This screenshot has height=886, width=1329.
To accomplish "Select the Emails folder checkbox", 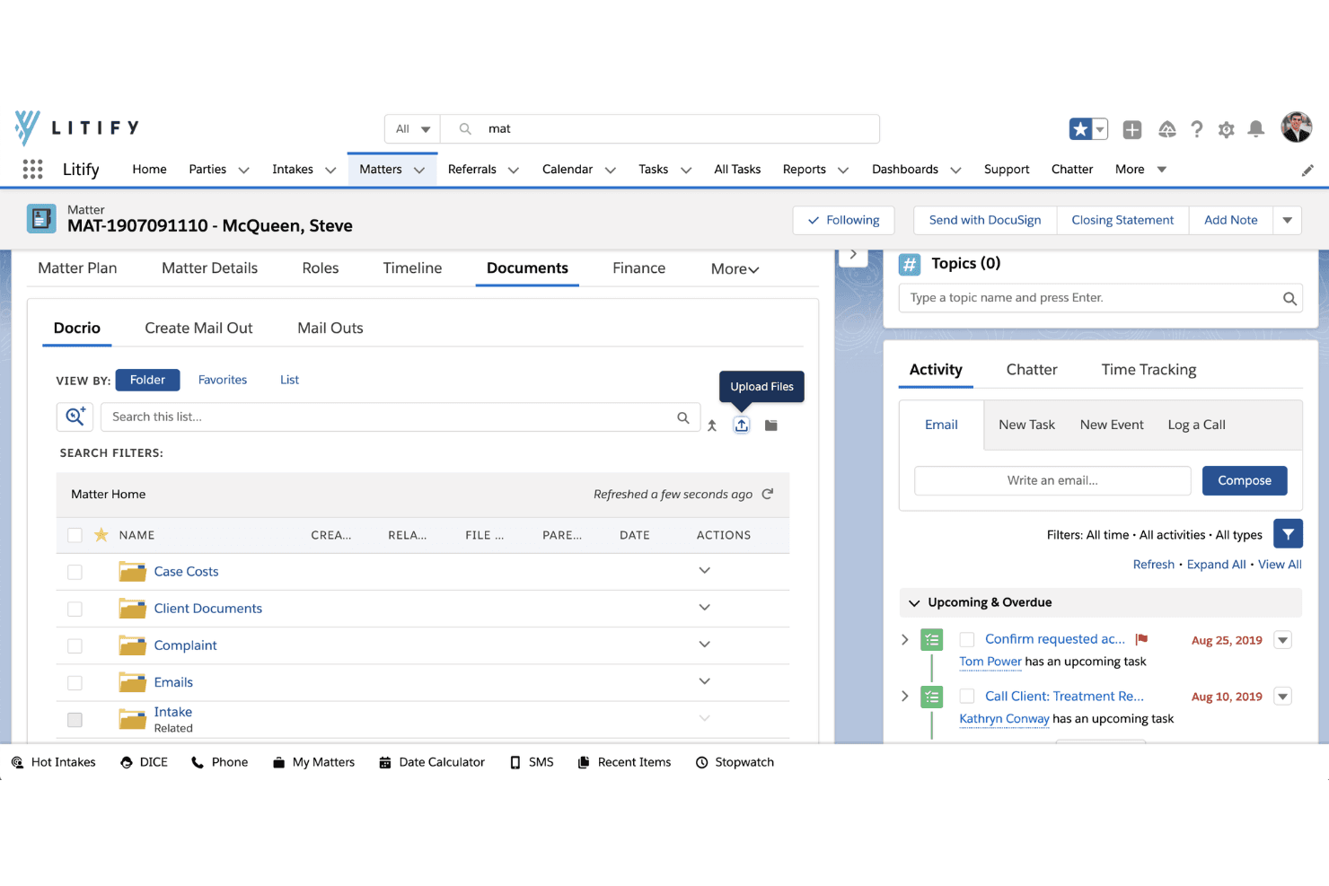I will pos(75,682).
